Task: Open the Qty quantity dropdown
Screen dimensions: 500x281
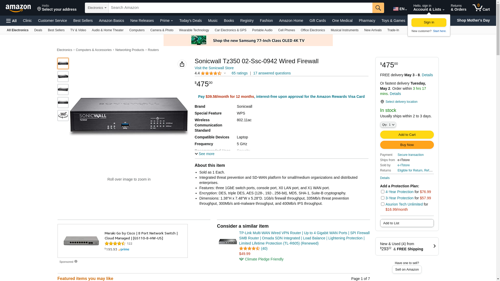Action: pos(388,125)
